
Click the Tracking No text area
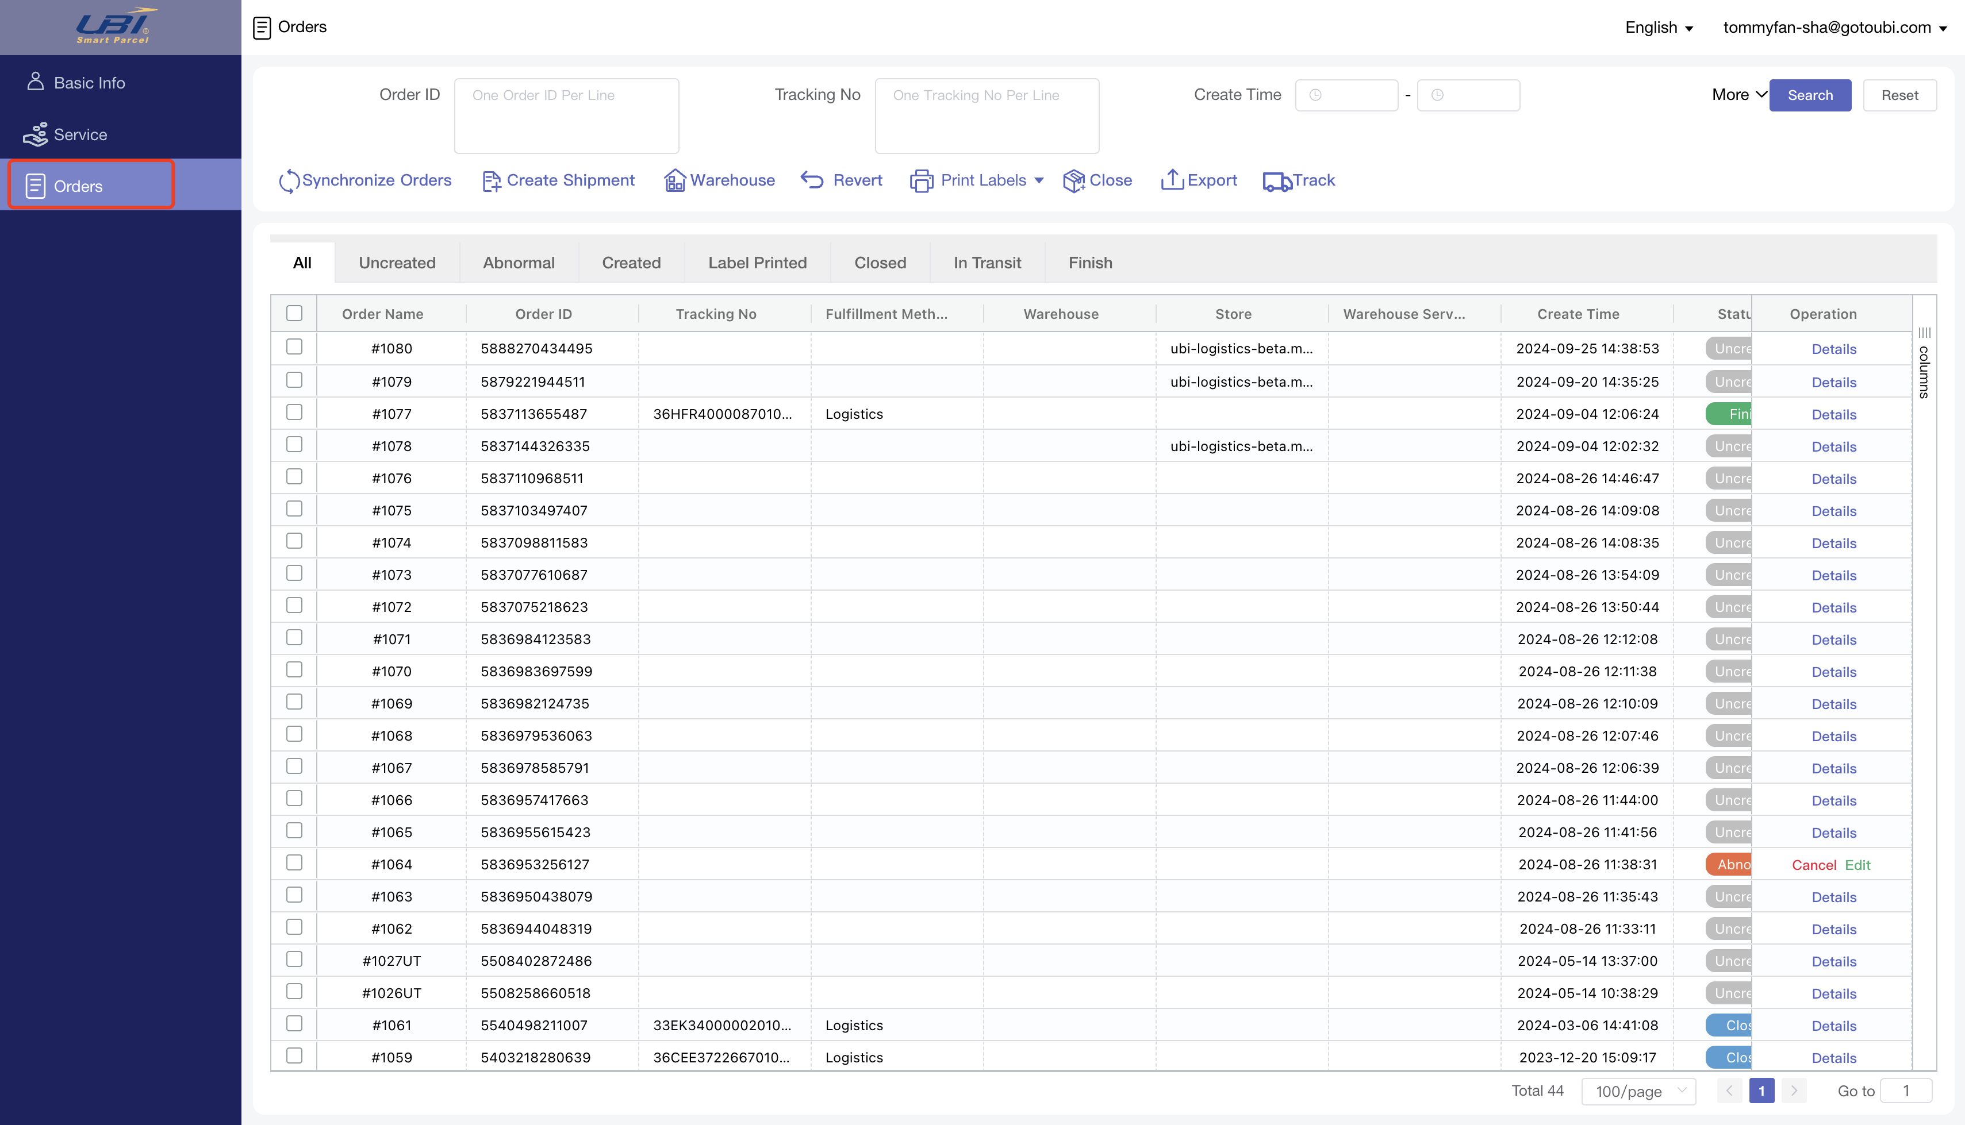point(987,116)
